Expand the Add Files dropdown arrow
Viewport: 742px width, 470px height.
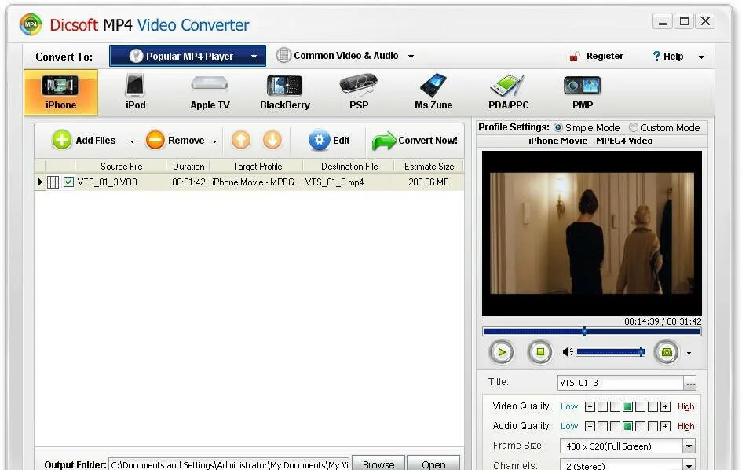(132, 141)
